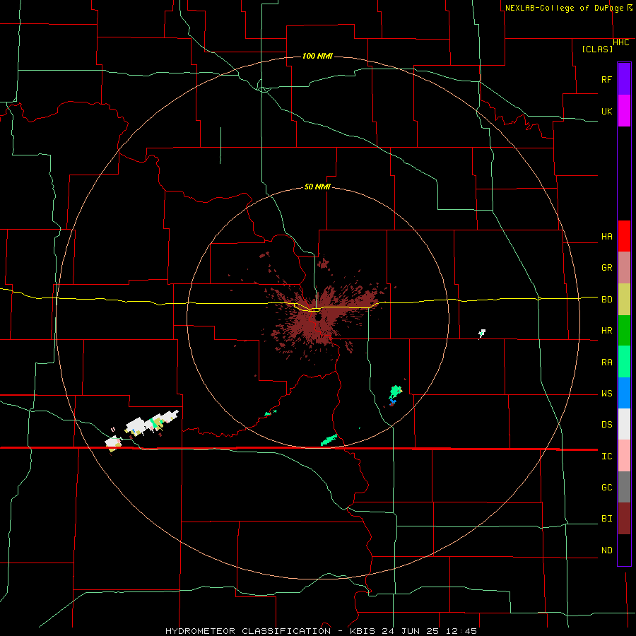This screenshot has height=636, width=636.
Task: Select the WS legend label text
Action: 607,394
